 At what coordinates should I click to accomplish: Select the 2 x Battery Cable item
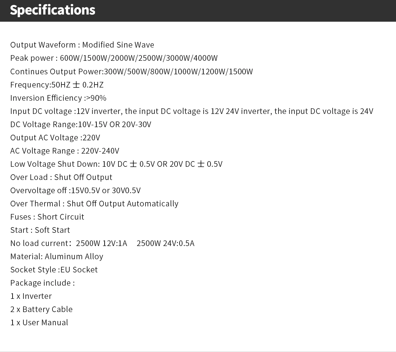click(41, 309)
